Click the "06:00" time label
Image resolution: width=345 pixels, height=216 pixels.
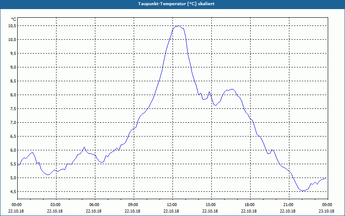(x=94, y=205)
